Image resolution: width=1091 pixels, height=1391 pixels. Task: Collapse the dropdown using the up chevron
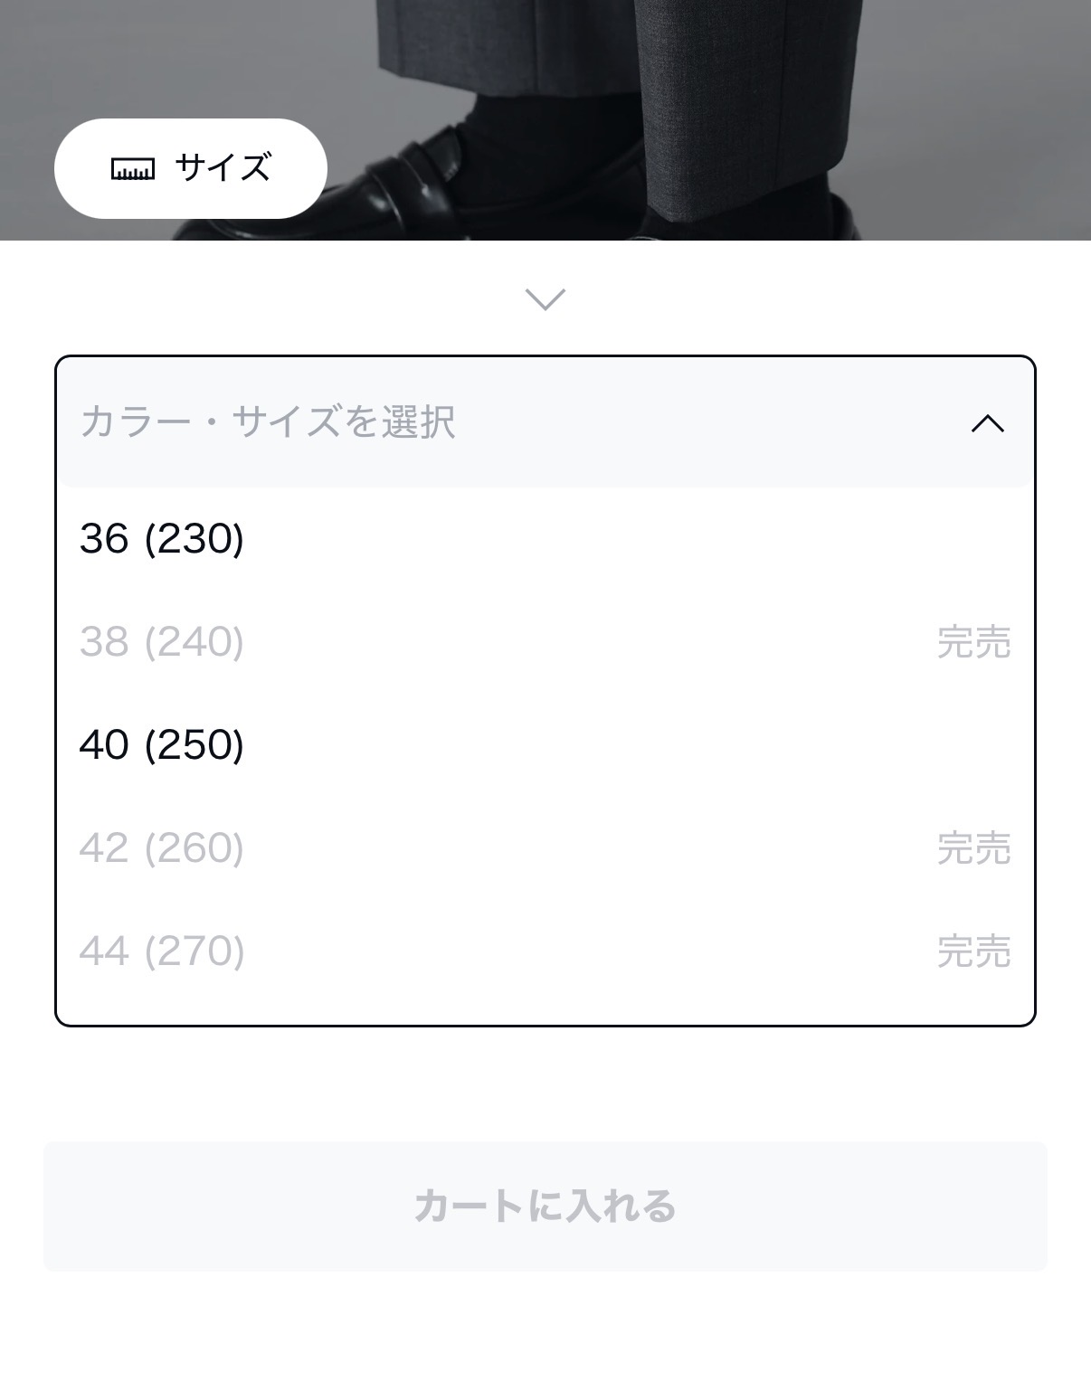click(x=987, y=422)
